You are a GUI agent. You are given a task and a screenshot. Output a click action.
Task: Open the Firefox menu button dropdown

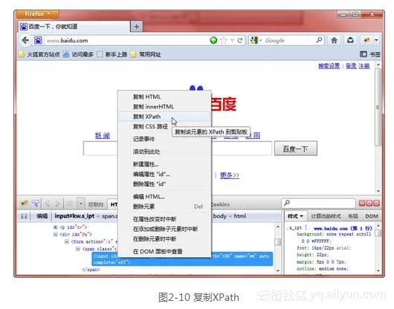pyautogui.click(x=38, y=14)
